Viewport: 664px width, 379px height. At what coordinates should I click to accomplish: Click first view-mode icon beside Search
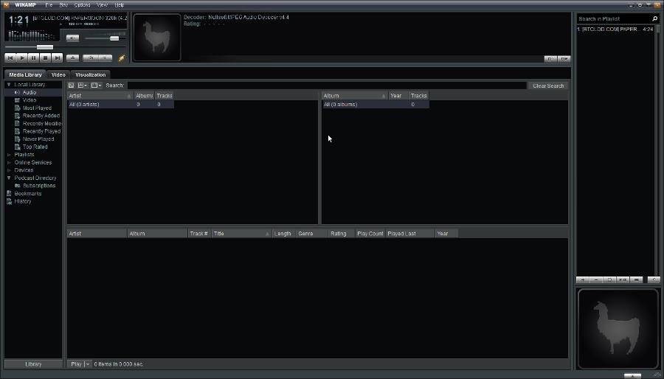point(71,86)
